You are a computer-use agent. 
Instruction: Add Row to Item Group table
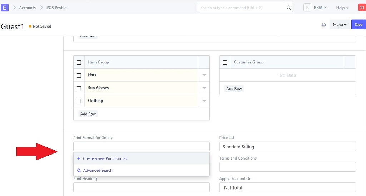88,114
